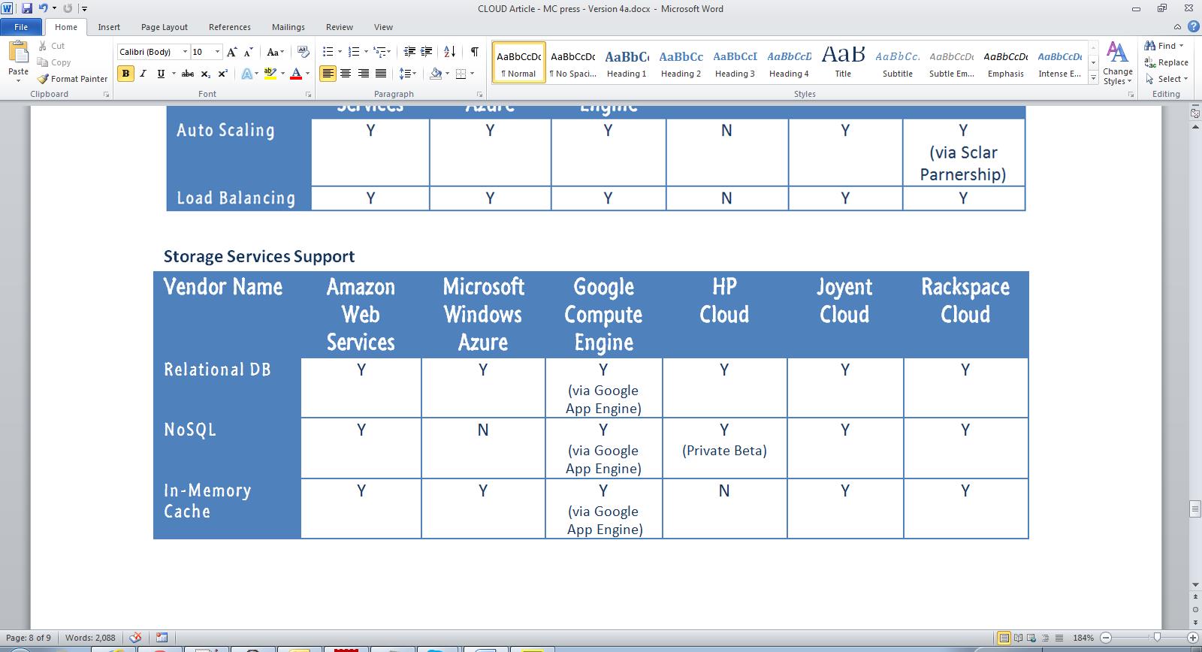Minimize the ribbon with the caret icon
The width and height of the screenshot is (1202, 652).
[1177, 27]
